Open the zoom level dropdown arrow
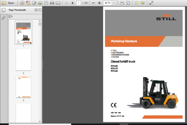187x125 pixels. 114,3
